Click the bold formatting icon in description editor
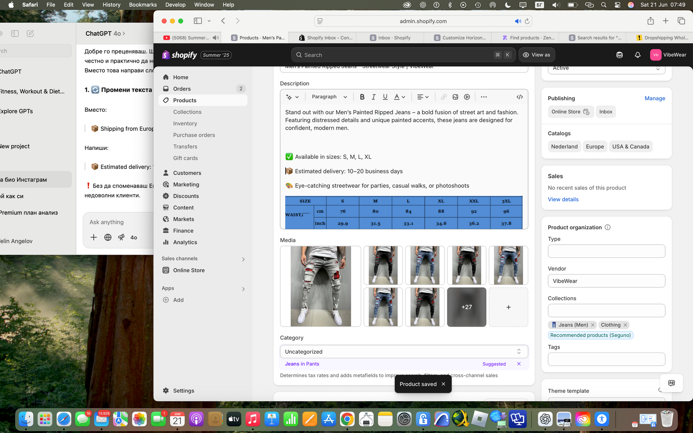 pyautogui.click(x=362, y=97)
